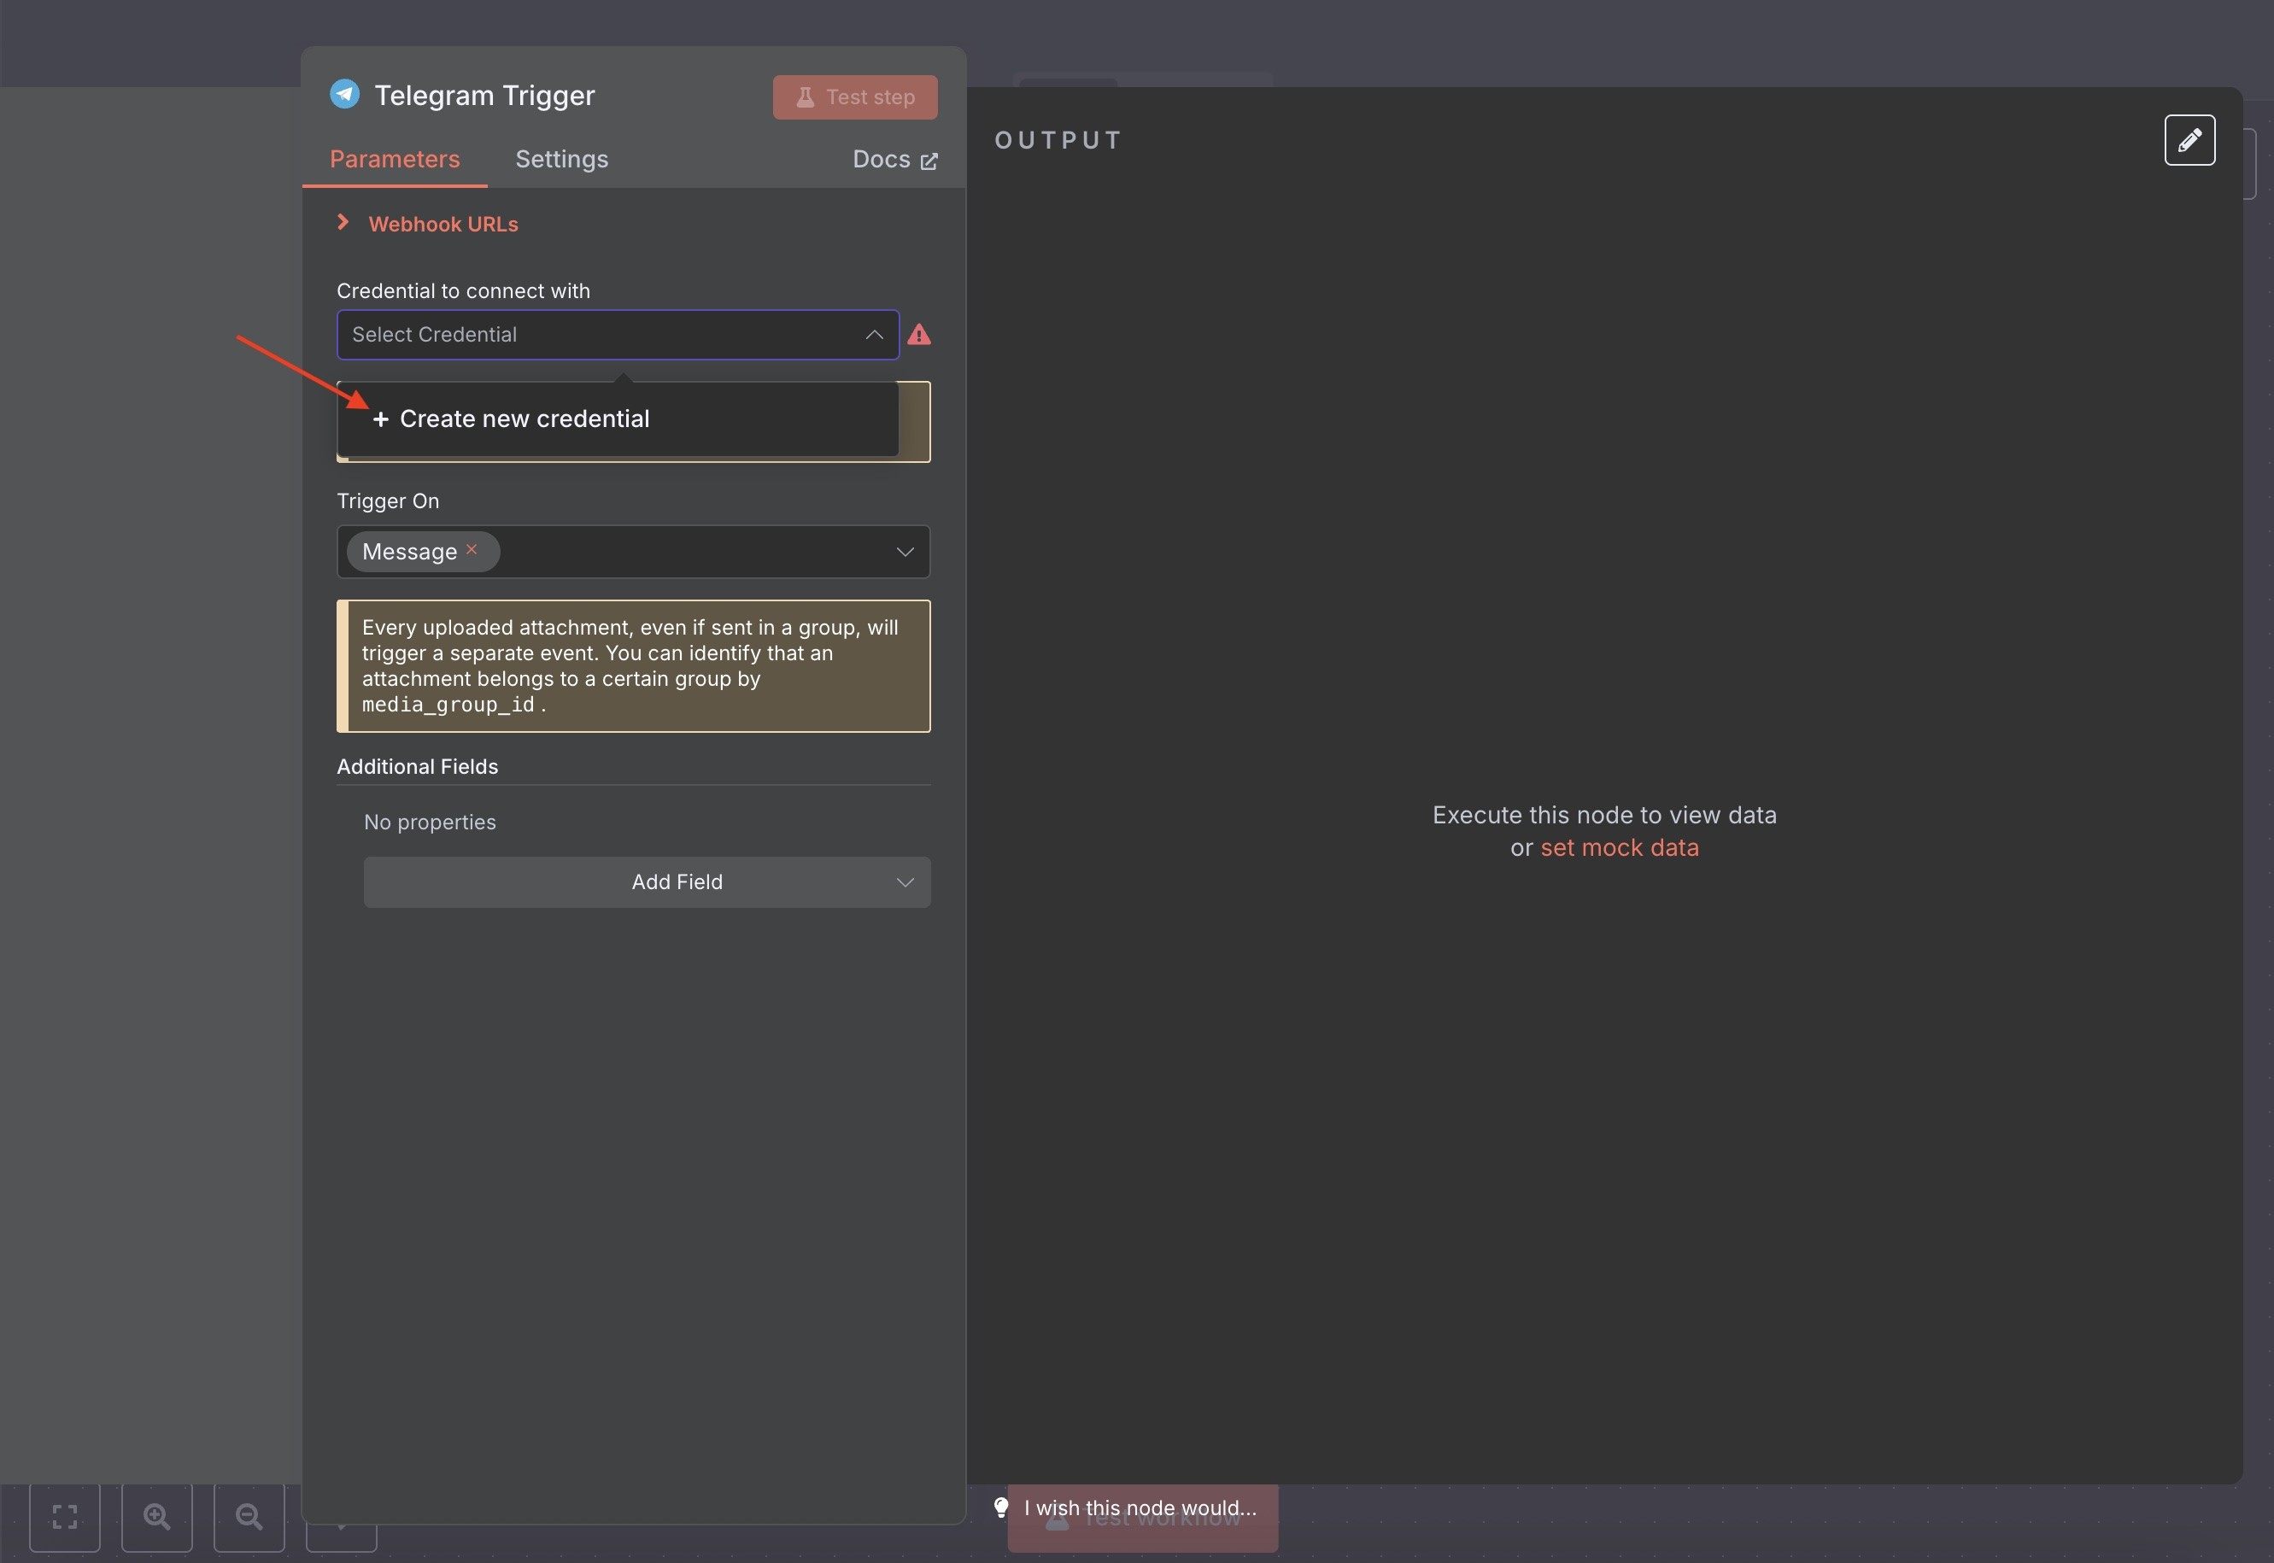Click the No properties text
The width and height of the screenshot is (2274, 1563).
430,822
